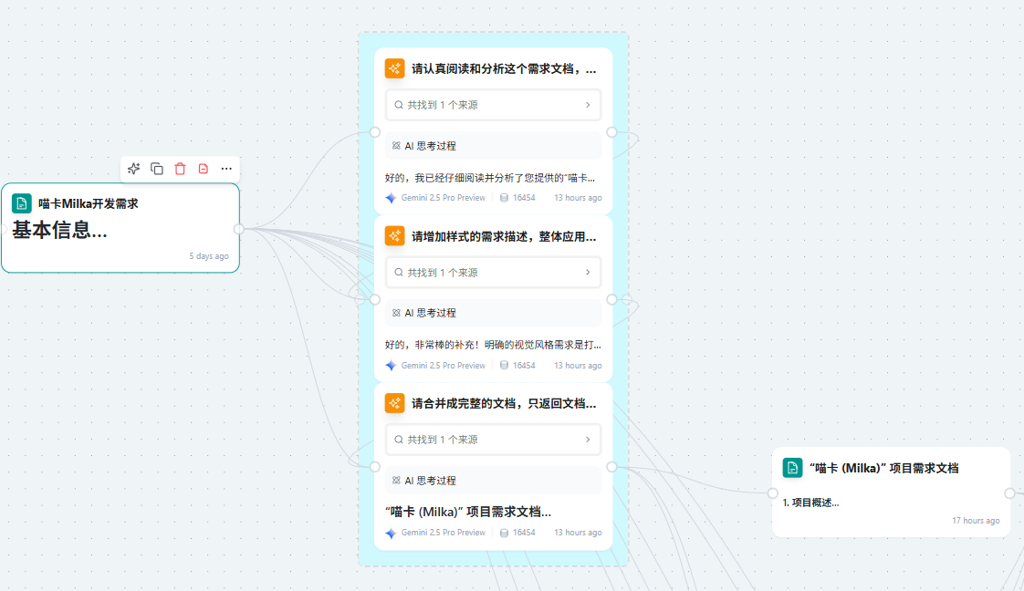Click response text 好的，非常棒的补充
Screen dimensions: 1024x591
[x=493, y=345]
